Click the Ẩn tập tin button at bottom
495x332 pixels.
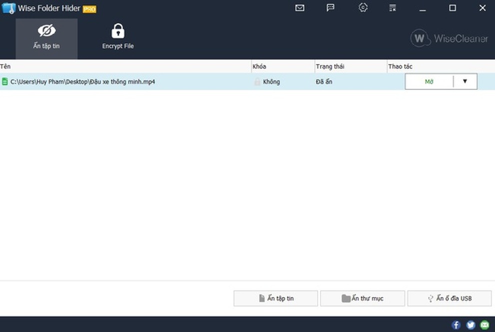click(x=275, y=298)
